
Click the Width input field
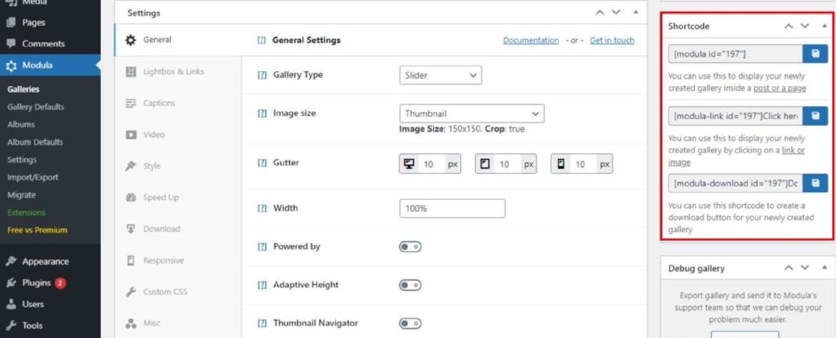click(x=452, y=209)
